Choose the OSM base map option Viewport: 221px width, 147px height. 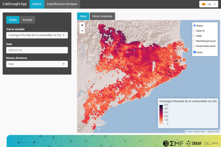tap(194, 36)
